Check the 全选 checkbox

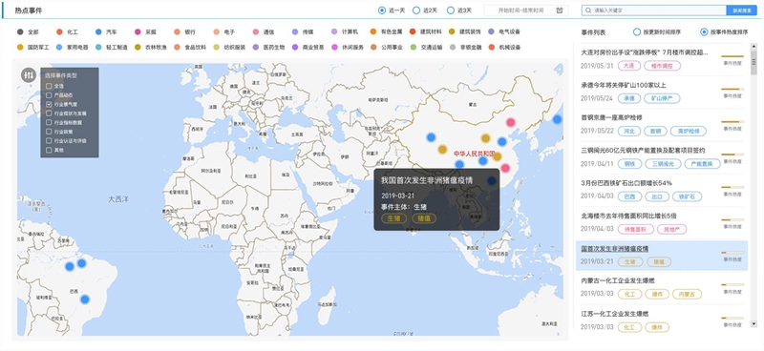49,86
